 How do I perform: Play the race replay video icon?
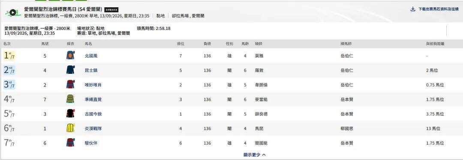pyautogui.click(x=13, y=13)
